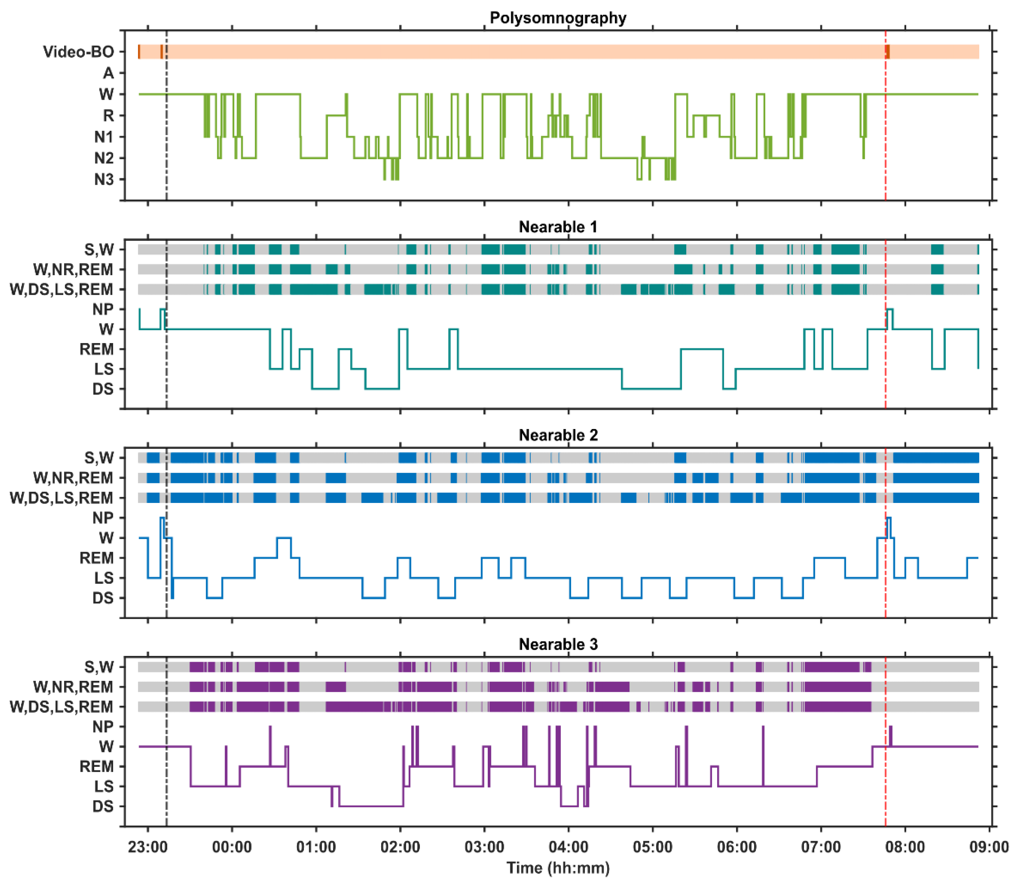Click the Nearable 1 panel title
This screenshot has height=884, width=1021.
558,227
